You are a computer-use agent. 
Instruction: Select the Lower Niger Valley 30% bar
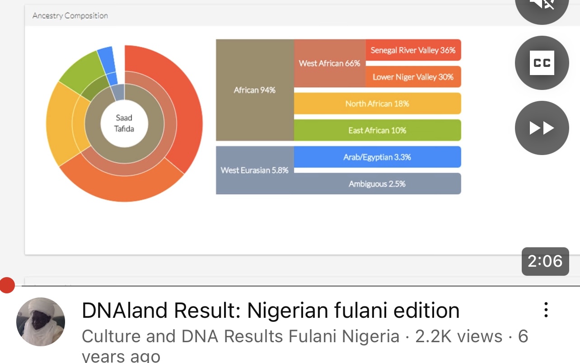413,77
